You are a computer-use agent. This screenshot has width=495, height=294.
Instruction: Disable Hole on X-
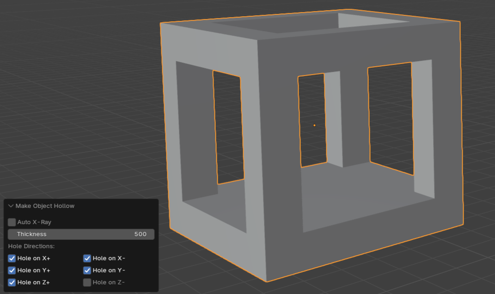point(87,258)
